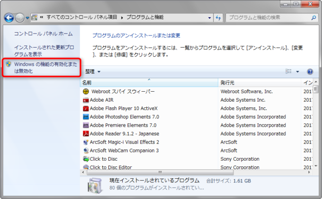Screen dimensions: 322x199
Task: Open help with the blue question mark icon
Action: [310, 72]
